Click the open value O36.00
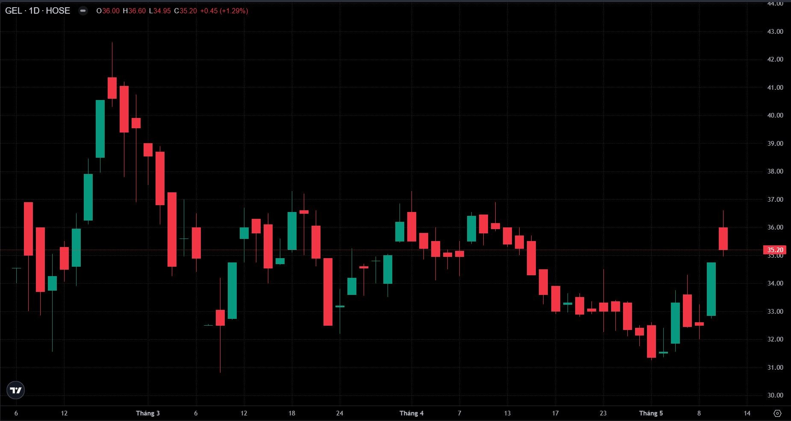Viewport: 791px width, 421px height. [x=108, y=11]
